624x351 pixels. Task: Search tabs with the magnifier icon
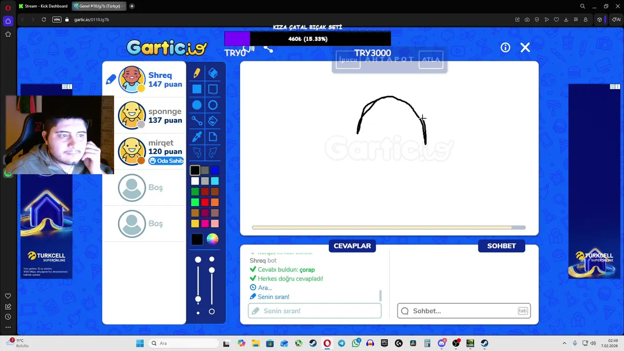point(583,6)
